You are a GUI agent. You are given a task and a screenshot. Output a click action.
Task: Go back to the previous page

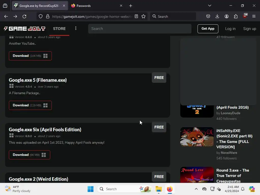pos(6,17)
